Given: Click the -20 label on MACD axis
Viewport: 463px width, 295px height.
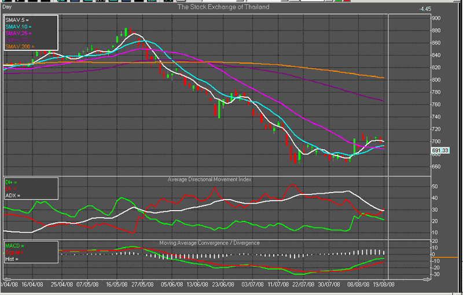Looking at the screenshot, I should click(435, 268).
